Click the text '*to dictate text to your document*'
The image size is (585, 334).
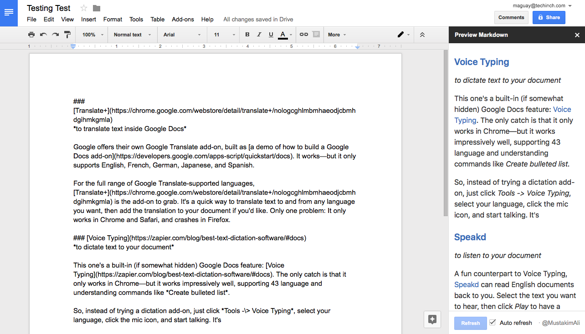pyautogui.click(x=123, y=247)
